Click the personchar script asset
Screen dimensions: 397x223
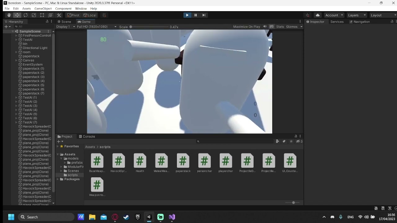tap(204, 163)
